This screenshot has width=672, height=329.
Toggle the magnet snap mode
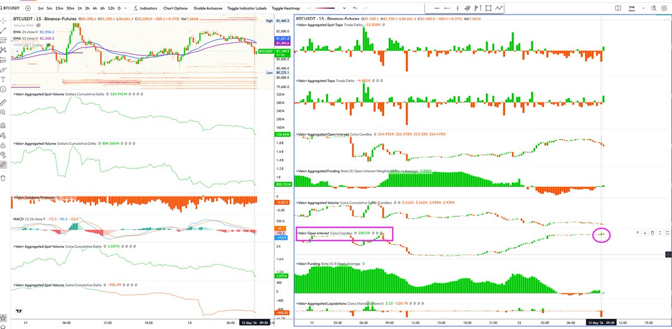(x=3, y=125)
